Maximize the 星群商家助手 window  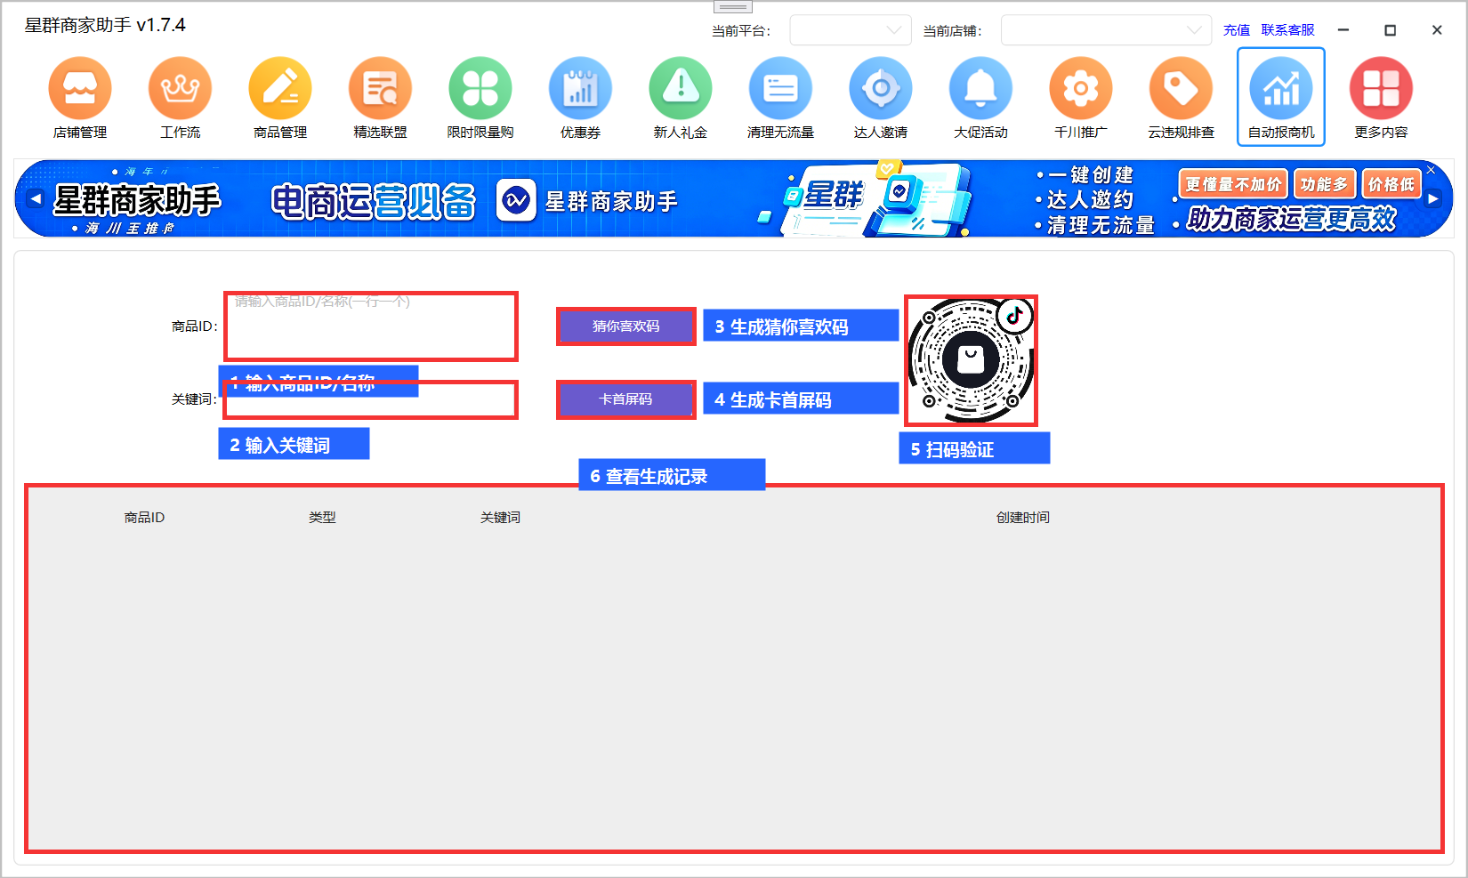[1390, 30]
